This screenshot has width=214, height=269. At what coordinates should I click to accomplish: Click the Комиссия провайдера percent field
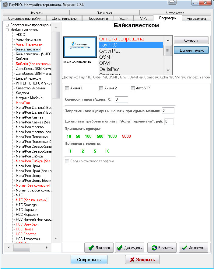[121, 99]
